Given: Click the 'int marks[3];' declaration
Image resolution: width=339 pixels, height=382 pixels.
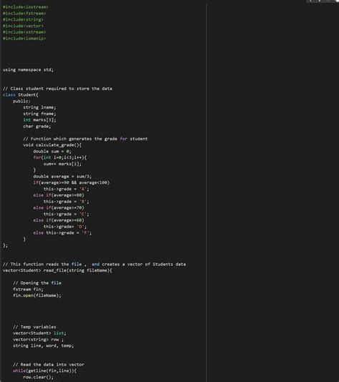Looking at the screenshot, I should [39, 120].
